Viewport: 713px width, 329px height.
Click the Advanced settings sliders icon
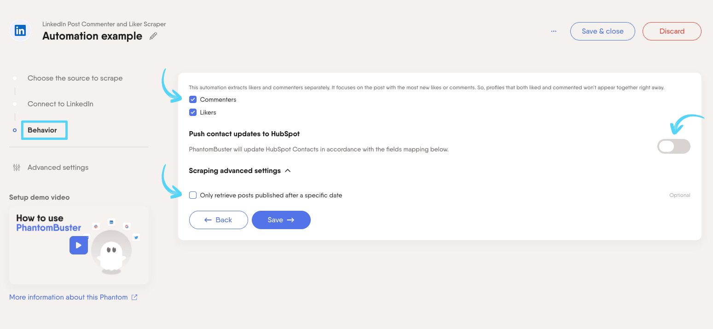[17, 167]
